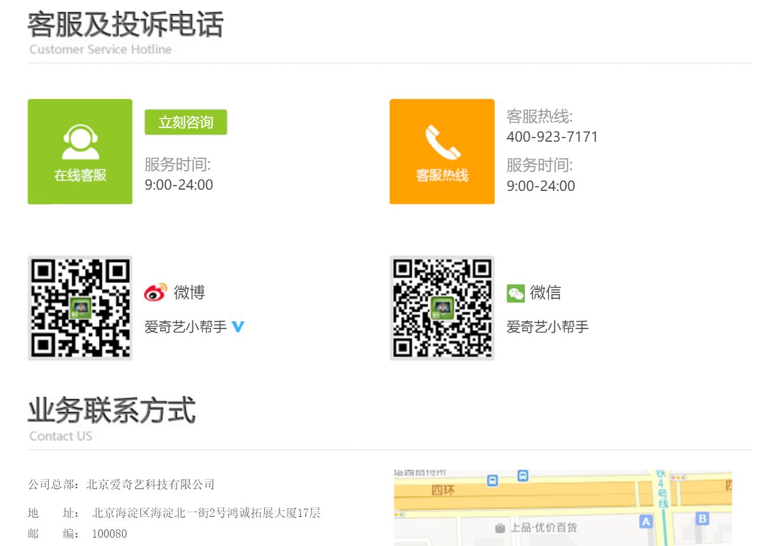Click the WeChat logo icon
Screen dimensions: 768x546
click(515, 293)
